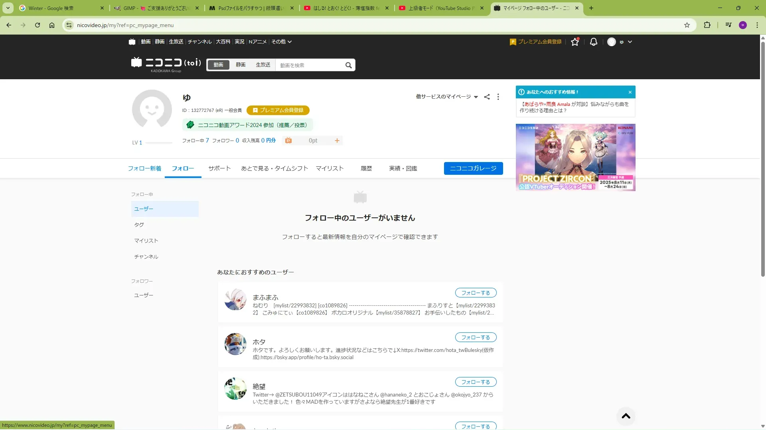Click the scroll-to-top arrow button

click(x=626, y=416)
